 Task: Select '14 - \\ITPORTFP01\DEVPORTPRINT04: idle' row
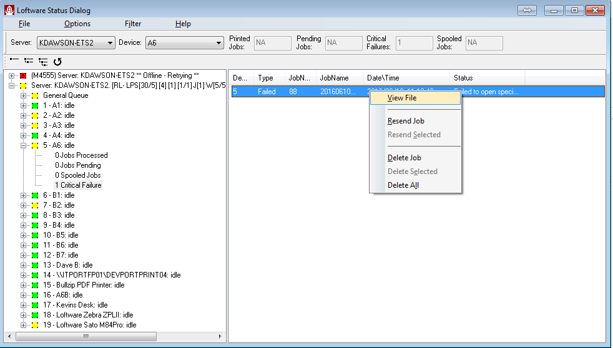click(x=112, y=276)
